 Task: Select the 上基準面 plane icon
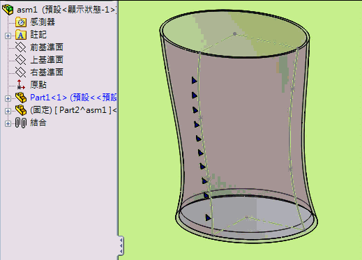(21, 60)
